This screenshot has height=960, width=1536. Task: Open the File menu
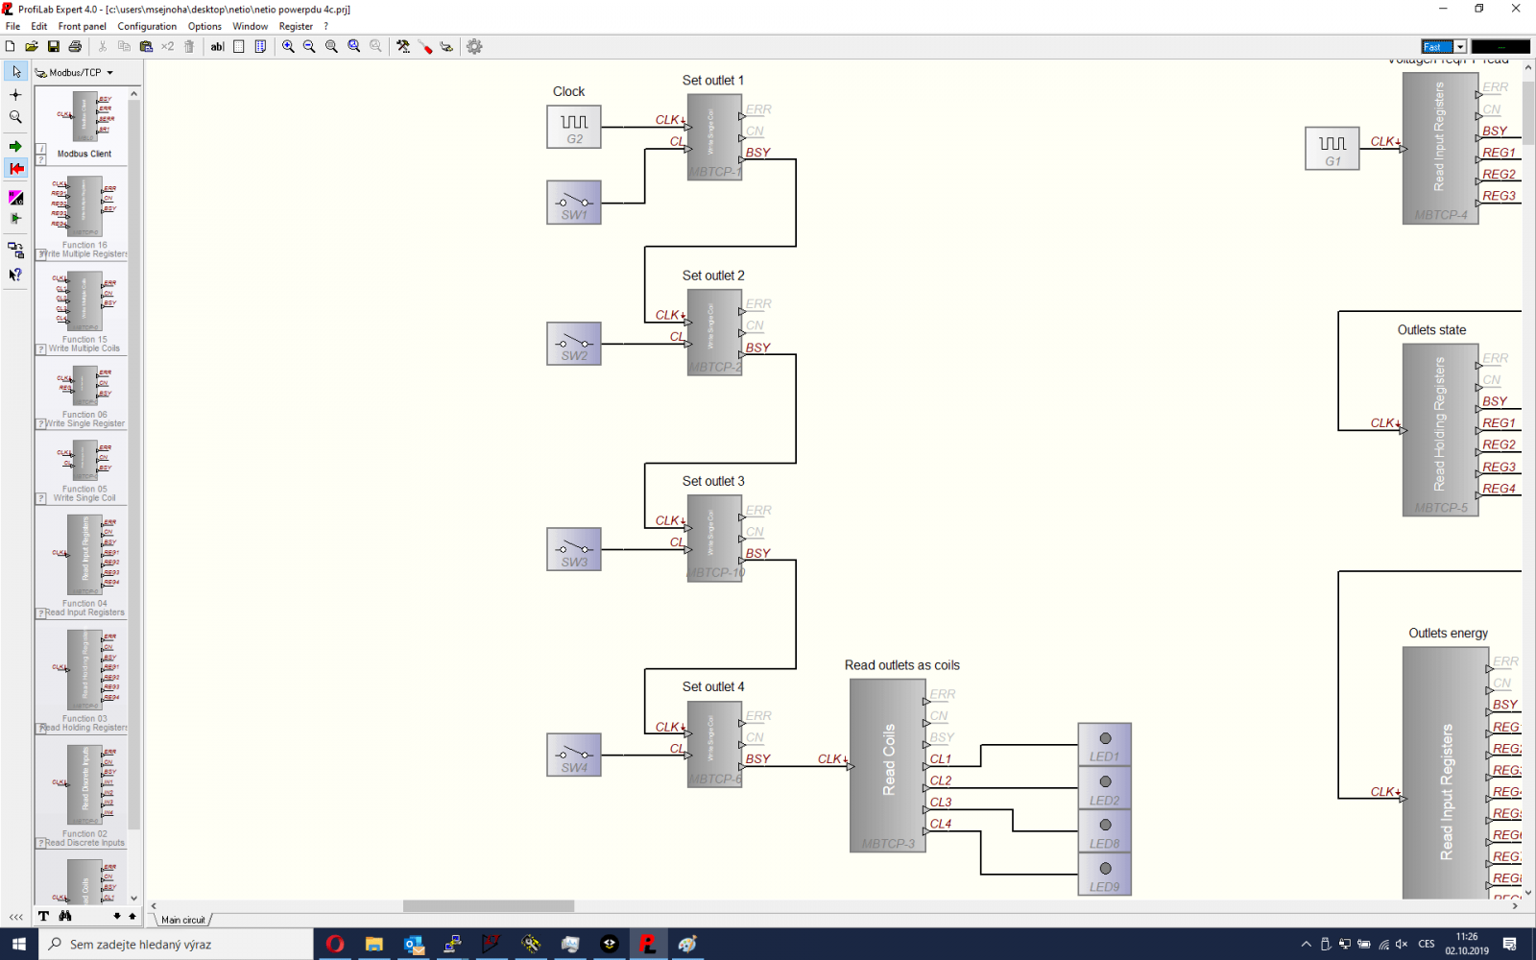pos(12,26)
